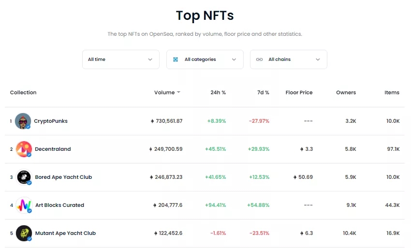Sort by the Floor Price column
Image resolution: width=411 pixels, height=248 pixels.
(x=299, y=92)
